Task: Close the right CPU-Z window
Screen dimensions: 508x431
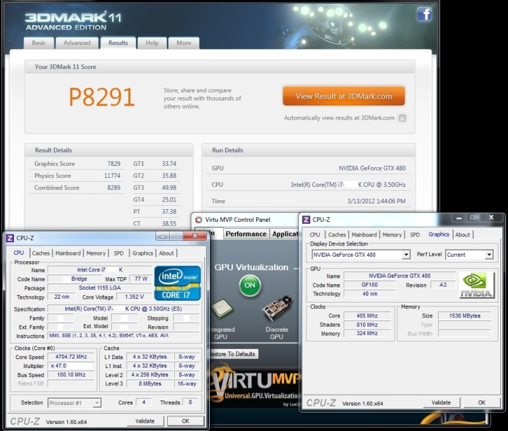Action: click(491, 217)
